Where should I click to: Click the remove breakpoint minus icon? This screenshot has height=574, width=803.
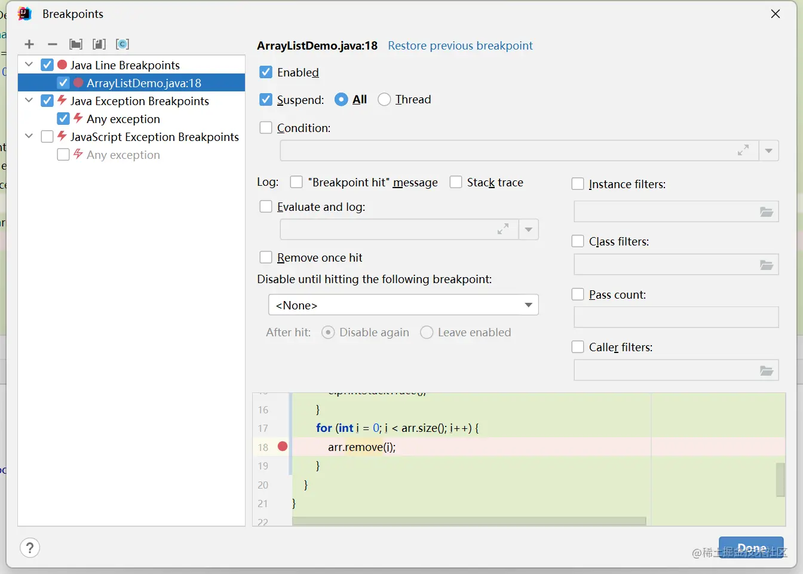point(53,44)
